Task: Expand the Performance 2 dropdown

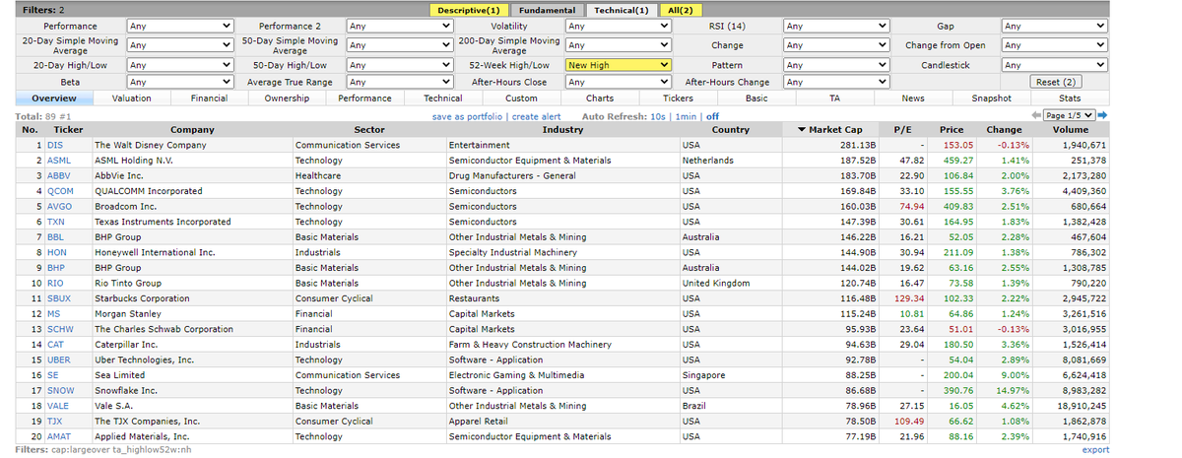Action: coord(400,26)
